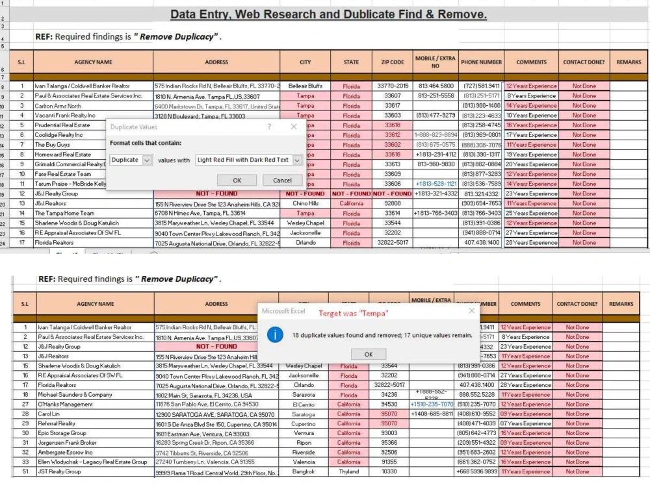Select the 'JST Realty Group' cell

96,471
